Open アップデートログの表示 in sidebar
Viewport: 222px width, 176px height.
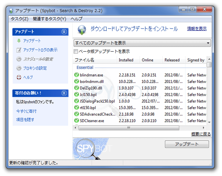[41, 50]
